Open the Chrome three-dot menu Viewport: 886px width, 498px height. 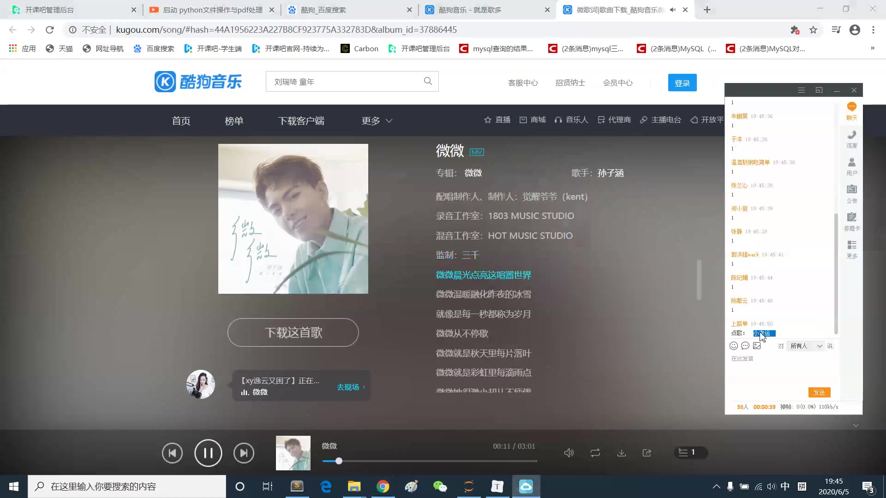point(873,30)
